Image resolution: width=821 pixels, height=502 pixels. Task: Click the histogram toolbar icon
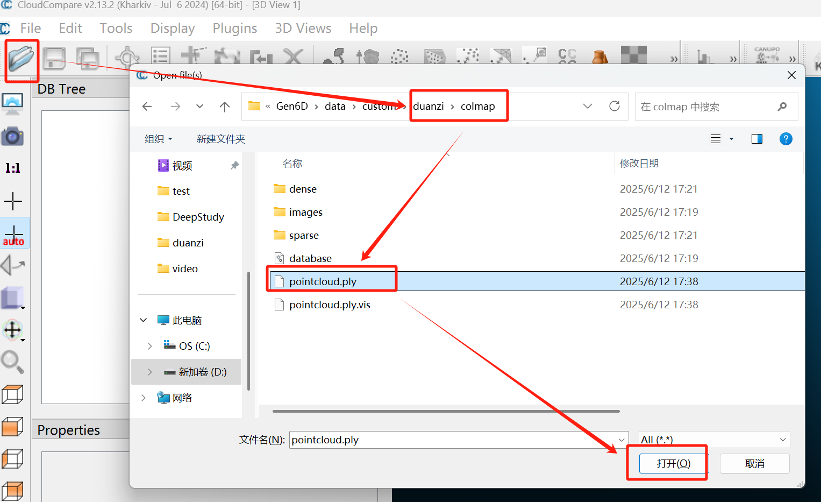point(704,56)
